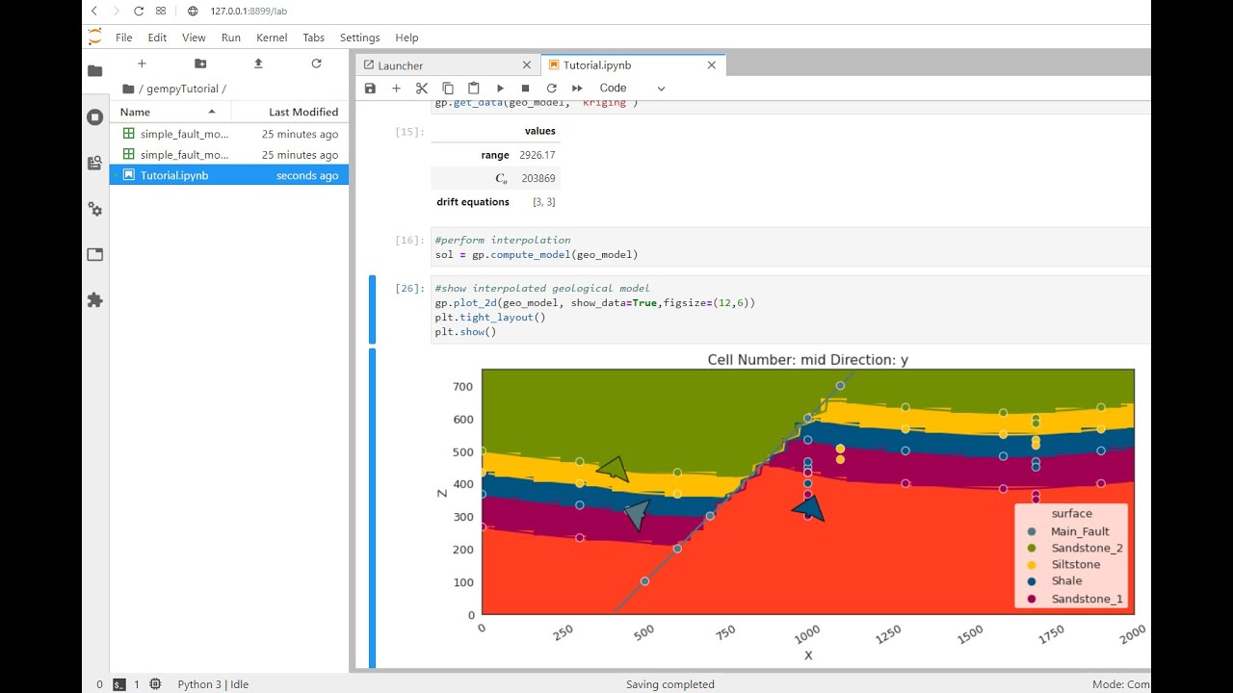This screenshot has width=1233, height=693.
Task: Open the File menu
Action: tap(123, 38)
